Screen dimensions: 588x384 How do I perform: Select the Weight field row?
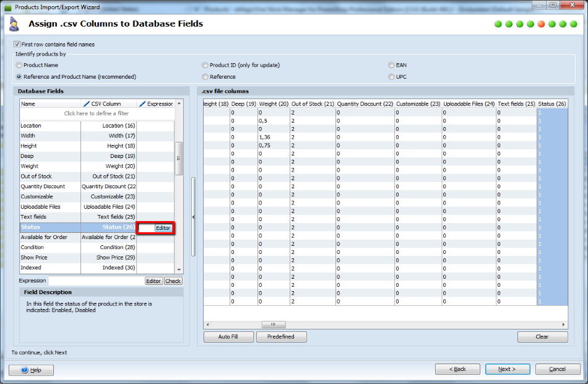[97, 166]
